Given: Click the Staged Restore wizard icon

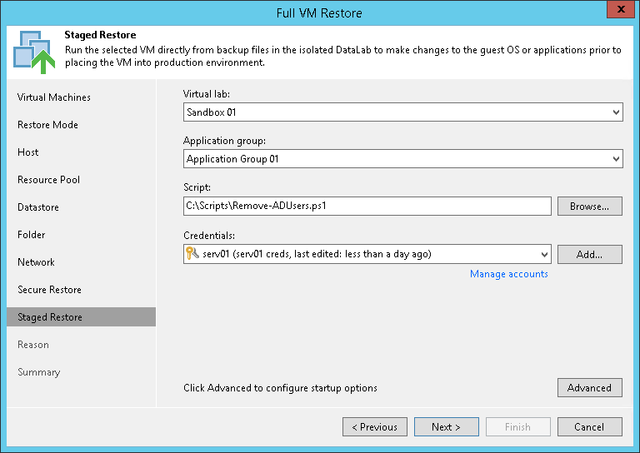Looking at the screenshot, I should pos(32,51).
